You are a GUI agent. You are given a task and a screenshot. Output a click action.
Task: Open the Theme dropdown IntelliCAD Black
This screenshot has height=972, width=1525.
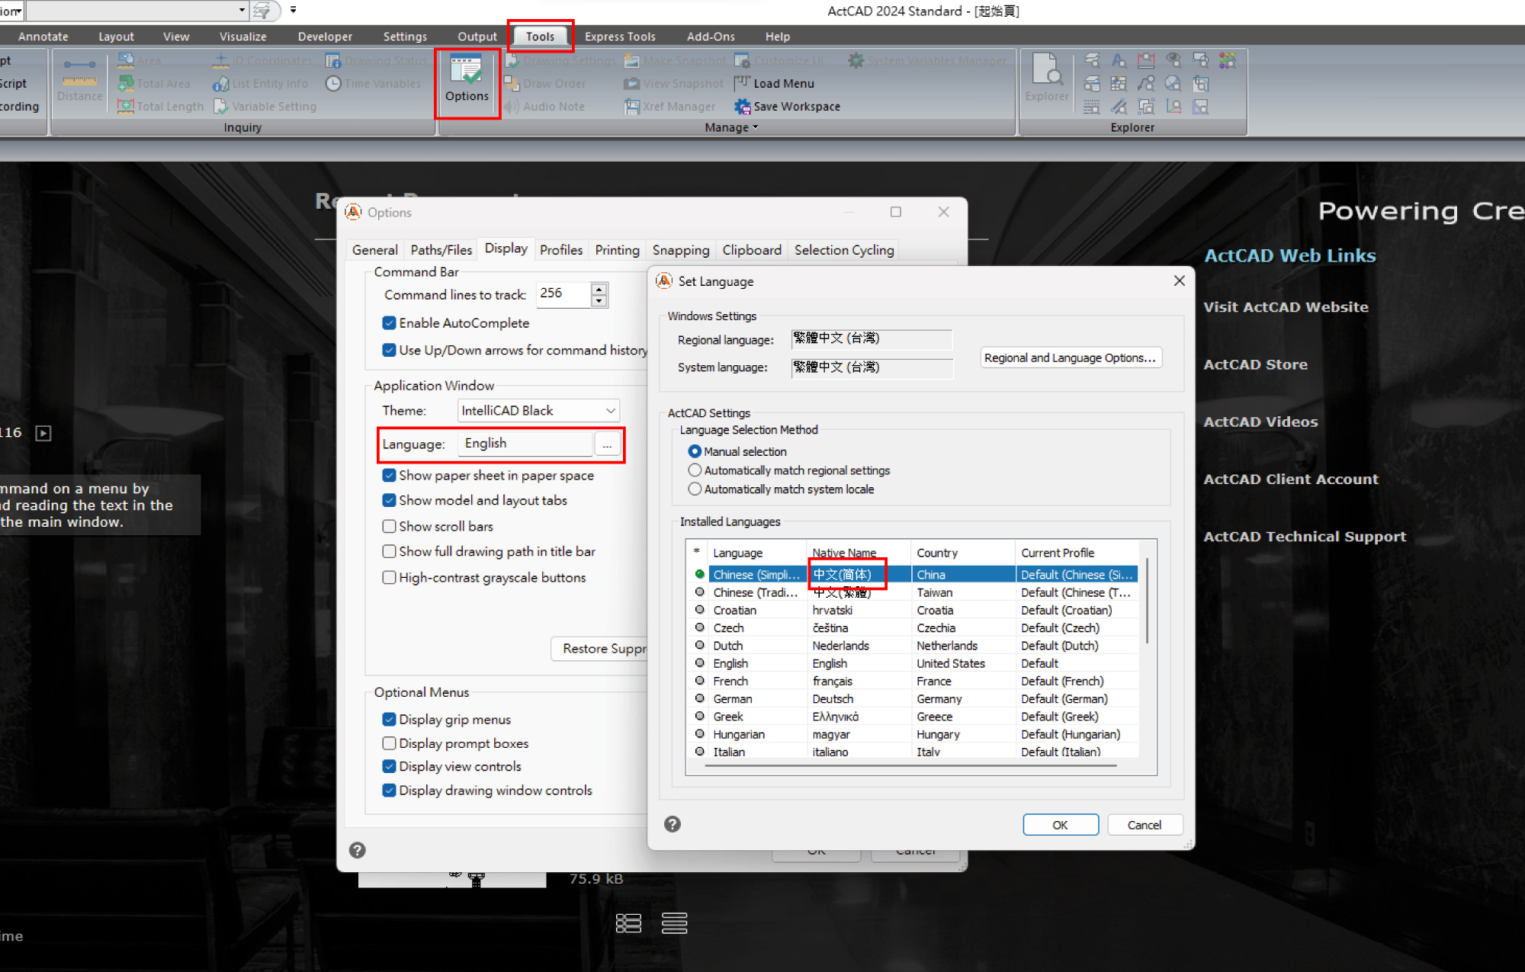coord(538,410)
